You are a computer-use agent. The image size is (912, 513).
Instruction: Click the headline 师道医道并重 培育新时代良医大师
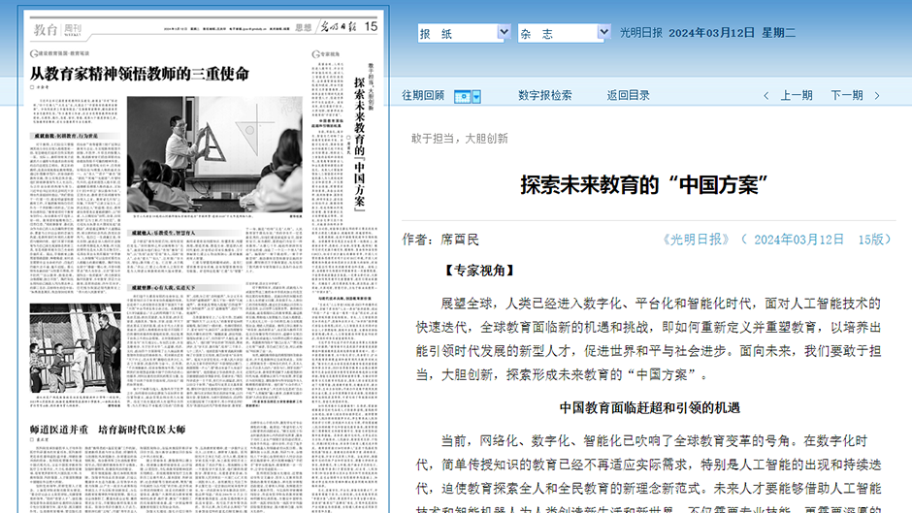click(108, 430)
